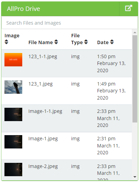Click the scrollbar down arrow
This screenshot has height=182, width=140.
(135, 177)
